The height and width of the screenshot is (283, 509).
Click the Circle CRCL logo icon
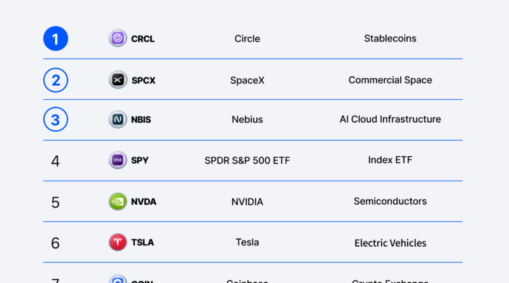pyautogui.click(x=118, y=38)
